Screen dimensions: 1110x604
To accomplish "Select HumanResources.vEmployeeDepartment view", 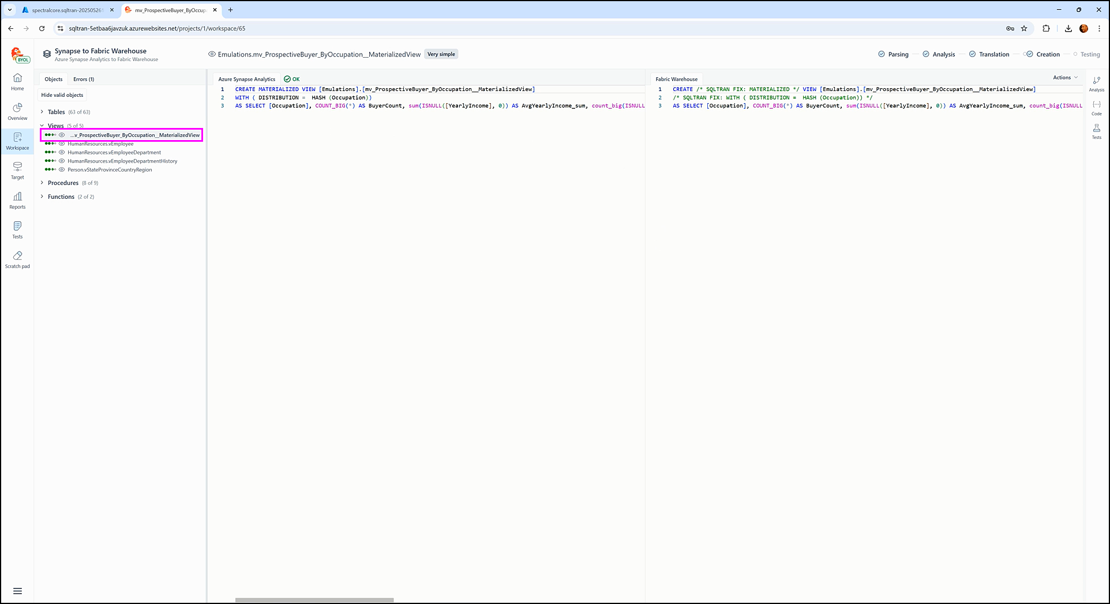I will 114,152.
